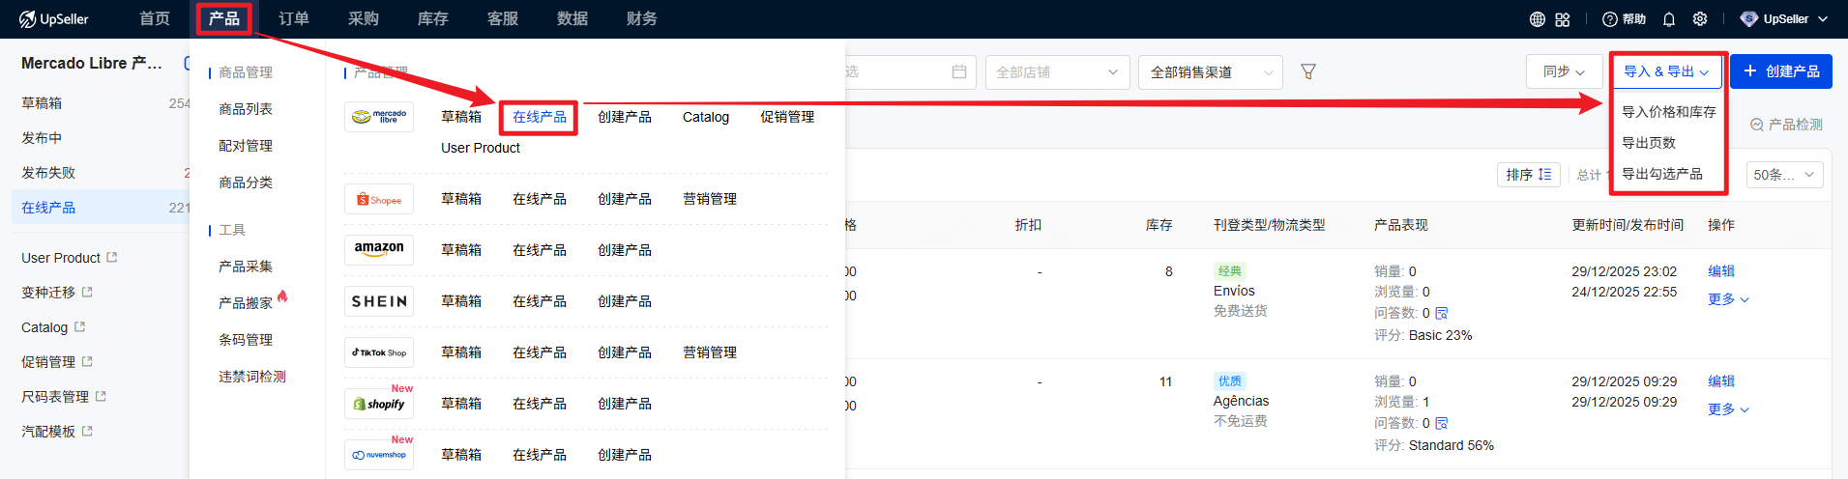Viewport: 1848px width, 479px height.
Task: Click the calendar icon in date field
Action: [x=958, y=71]
